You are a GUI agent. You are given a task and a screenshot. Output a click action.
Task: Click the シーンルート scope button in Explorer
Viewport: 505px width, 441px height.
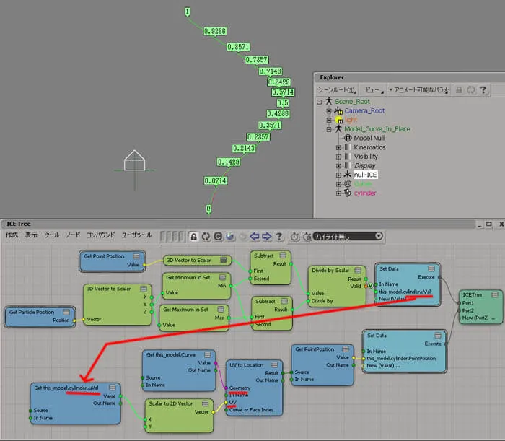[337, 90]
